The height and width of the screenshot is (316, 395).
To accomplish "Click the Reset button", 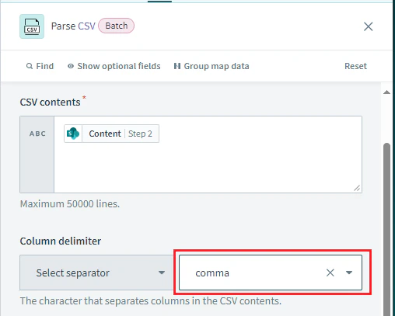I will tap(355, 66).
